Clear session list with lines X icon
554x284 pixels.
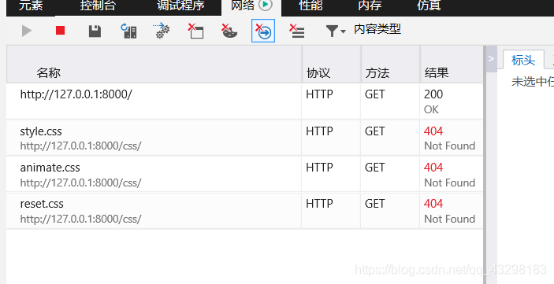coord(297,31)
